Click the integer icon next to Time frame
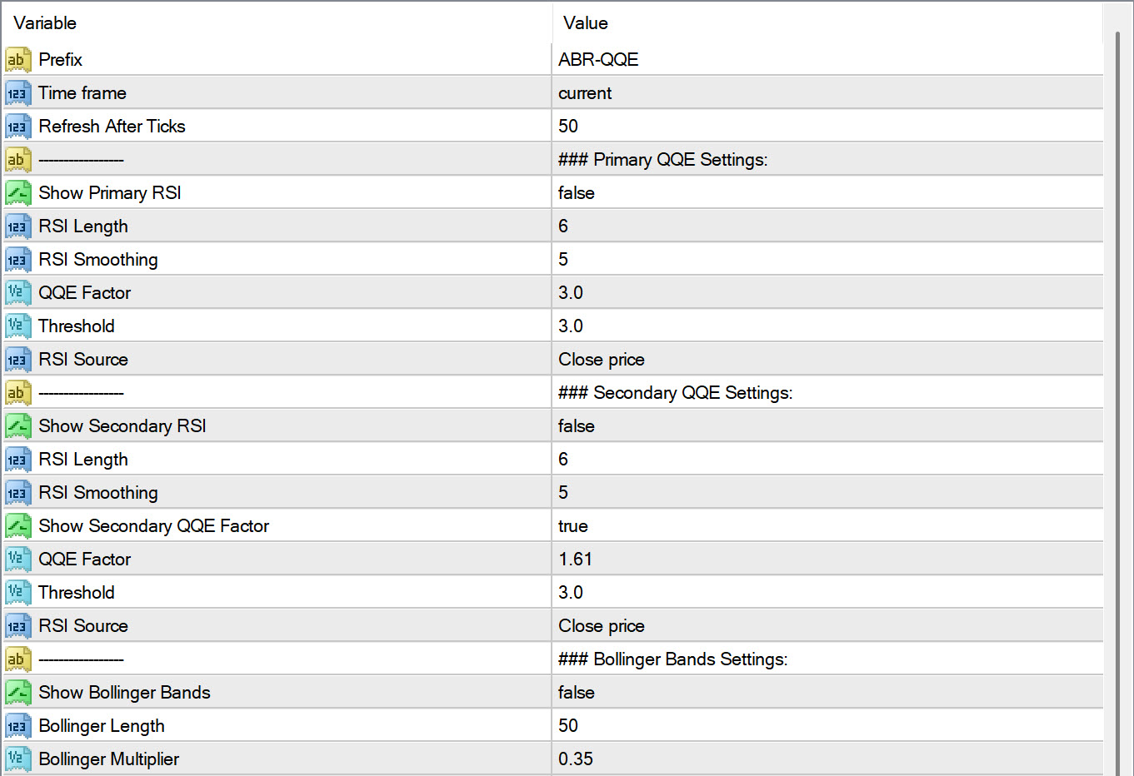 pos(17,92)
